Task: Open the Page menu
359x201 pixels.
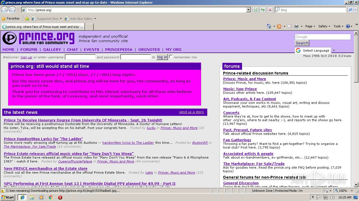Action: (x=310, y=26)
